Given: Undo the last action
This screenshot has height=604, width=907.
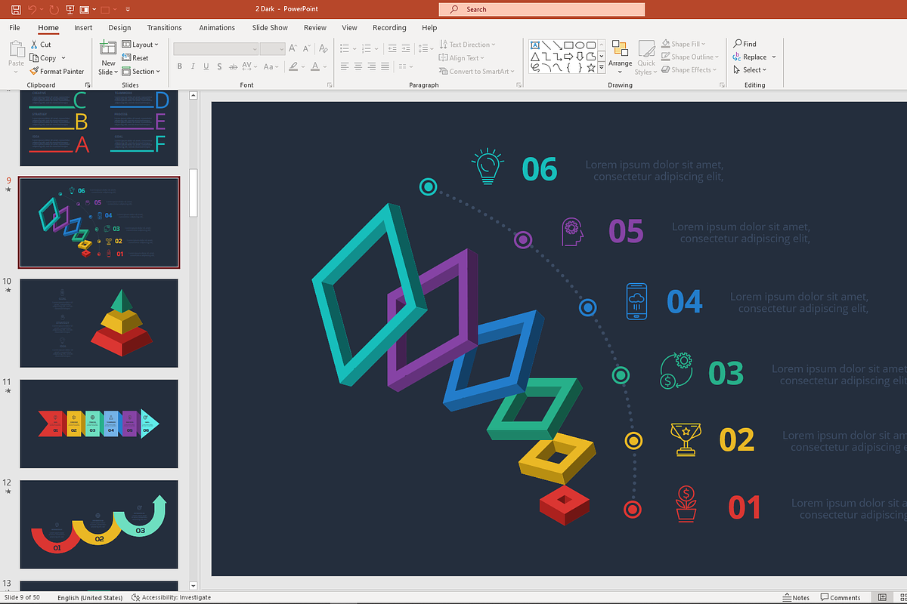Looking at the screenshot, I should 32,10.
